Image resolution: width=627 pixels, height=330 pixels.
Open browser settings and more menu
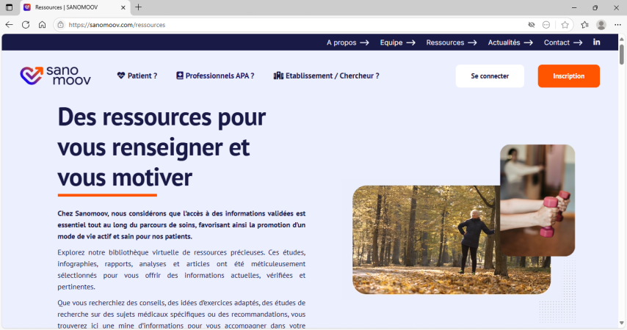click(x=617, y=24)
